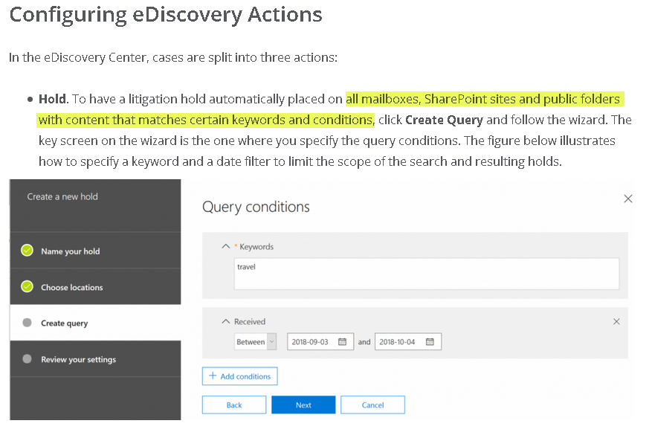Remove the Received condition
652x438 pixels.
point(616,321)
